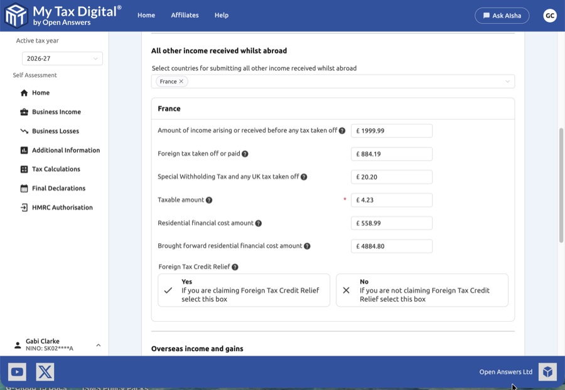Image resolution: width=565 pixels, height=390 pixels.
Task: Open the GC user avatar
Action: [550, 16]
